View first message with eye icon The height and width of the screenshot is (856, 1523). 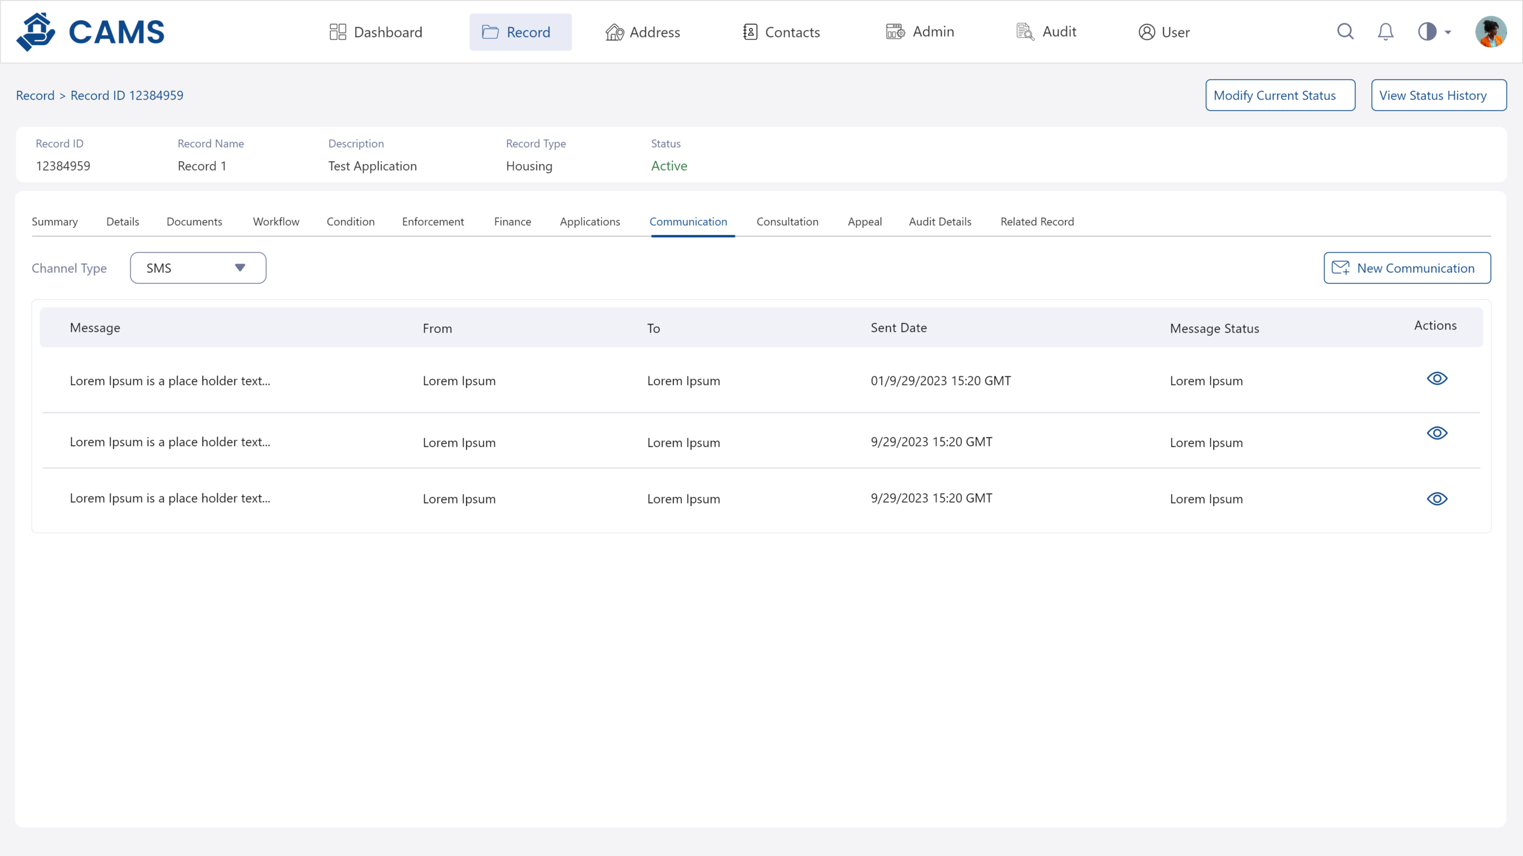point(1437,379)
